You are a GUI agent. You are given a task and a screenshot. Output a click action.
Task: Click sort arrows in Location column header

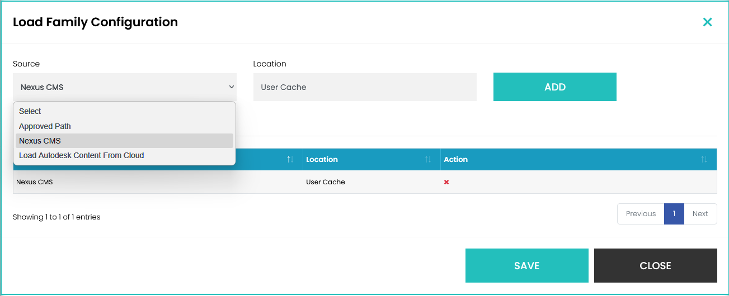pyautogui.click(x=427, y=160)
